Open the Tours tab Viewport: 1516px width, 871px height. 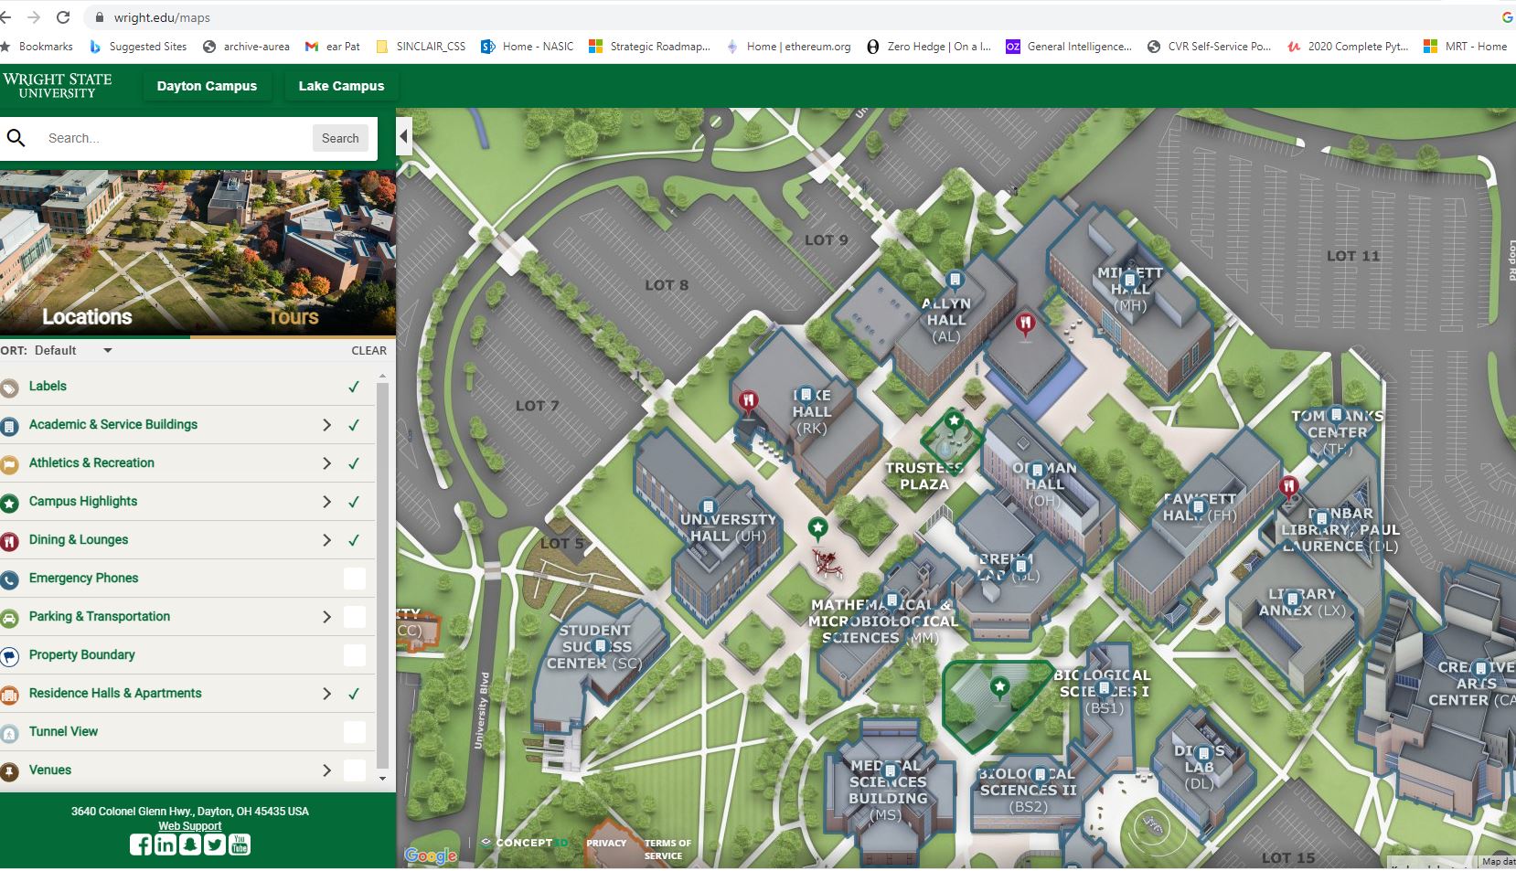pyautogui.click(x=293, y=317)
